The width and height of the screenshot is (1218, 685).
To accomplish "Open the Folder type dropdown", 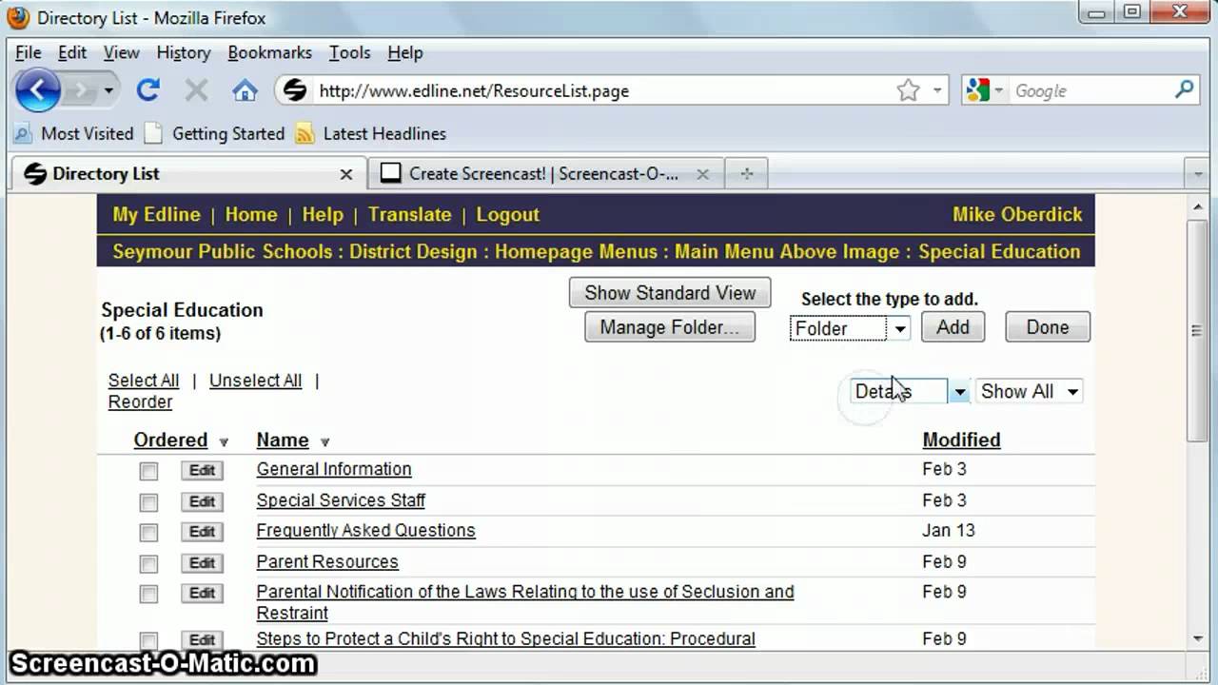I will pos(850,328).
